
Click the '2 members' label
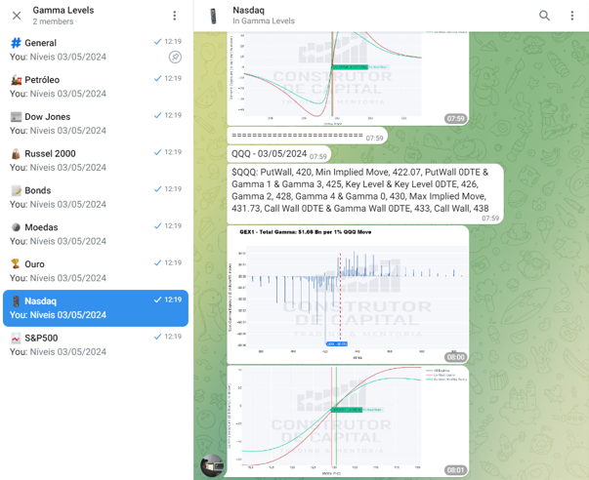click(x=53, y=21)
